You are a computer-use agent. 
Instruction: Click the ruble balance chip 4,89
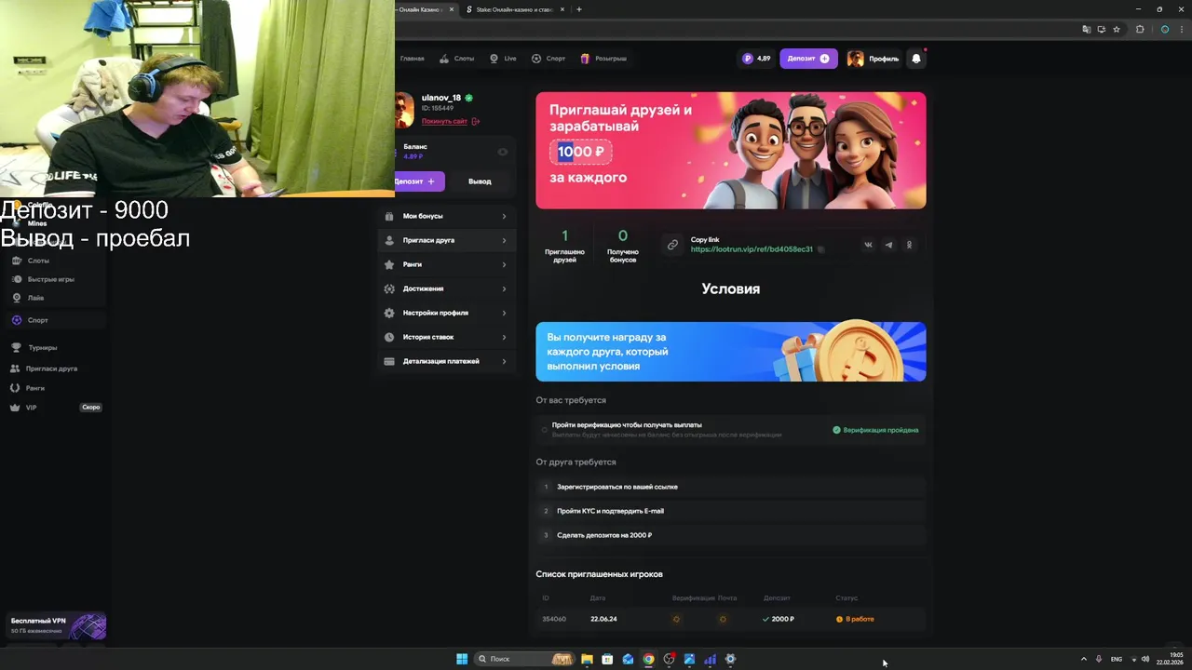click(756, 59)
